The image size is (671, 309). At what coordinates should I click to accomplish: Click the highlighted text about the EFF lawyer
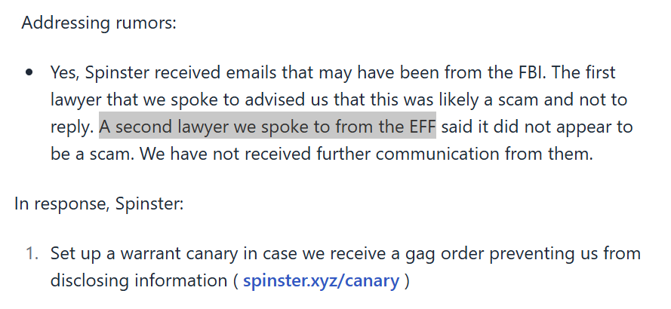pyautogui.click(x=267, y=127)
